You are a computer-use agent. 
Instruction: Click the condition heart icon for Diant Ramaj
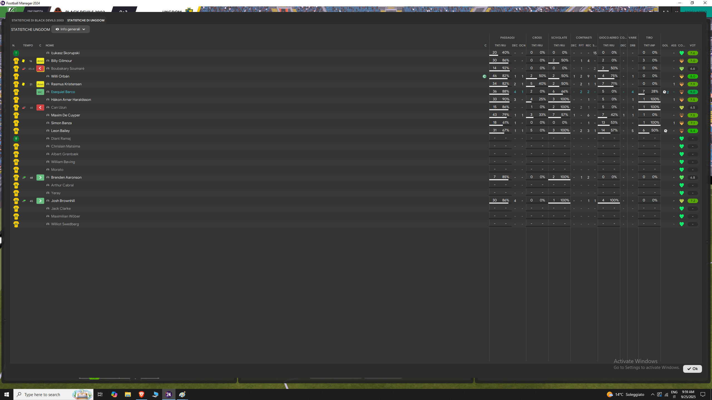pyautogui.click(x=681, y=139)
